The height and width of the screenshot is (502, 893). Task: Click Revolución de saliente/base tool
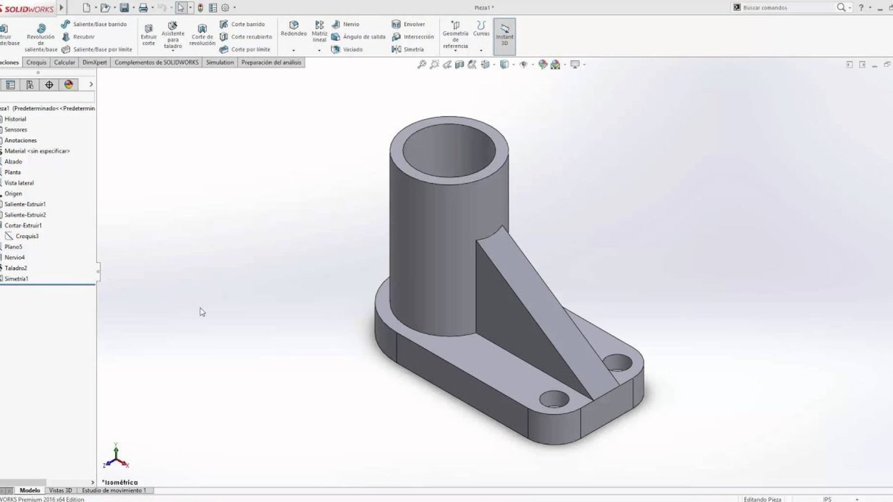[41, 37]
